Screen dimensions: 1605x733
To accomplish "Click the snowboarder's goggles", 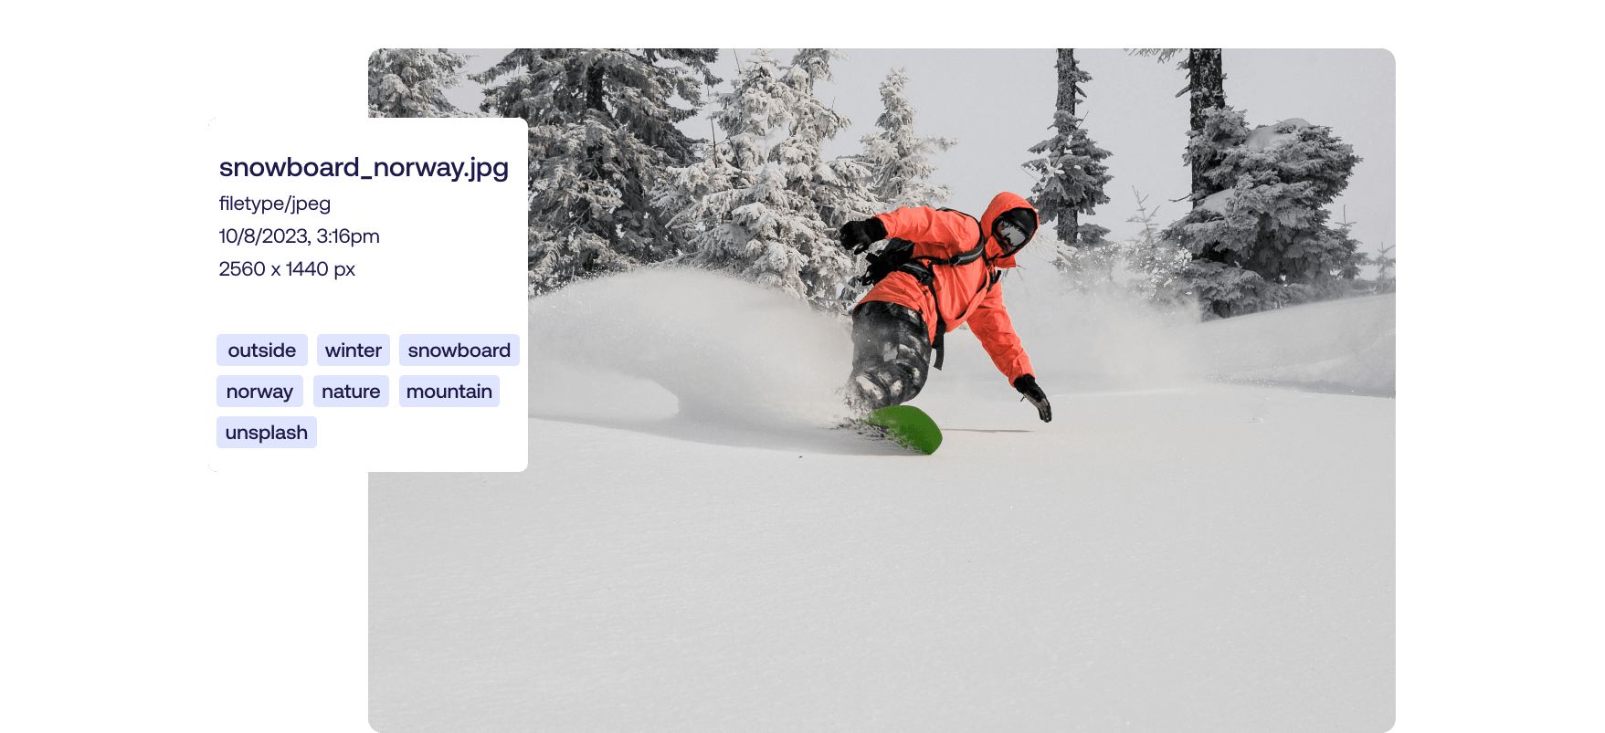I will [x=1010, y=232].
